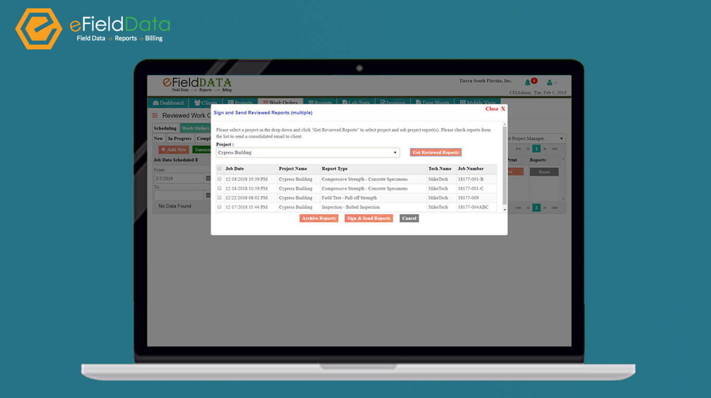This screenshot has height=398, width=711.
Task: Click the Archive Reports button
Action: point(319,219)
